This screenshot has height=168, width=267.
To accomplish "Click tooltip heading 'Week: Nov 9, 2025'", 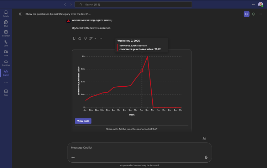I will (129, 41).
